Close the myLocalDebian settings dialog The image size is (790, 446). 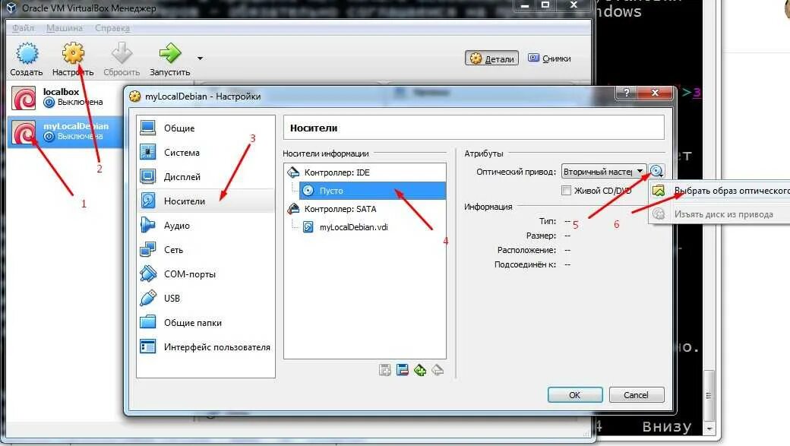pos(655,93)
